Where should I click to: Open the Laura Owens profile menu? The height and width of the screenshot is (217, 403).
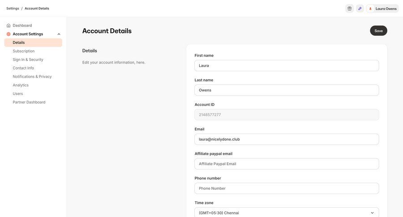382,9
